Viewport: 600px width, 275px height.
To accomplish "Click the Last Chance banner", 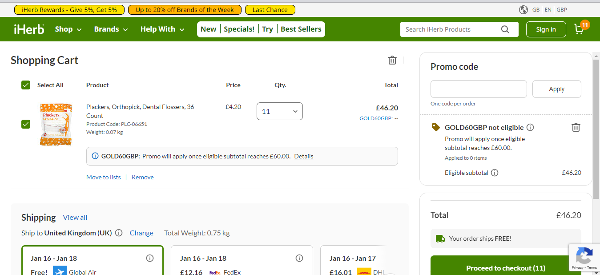I will point(270,10).
